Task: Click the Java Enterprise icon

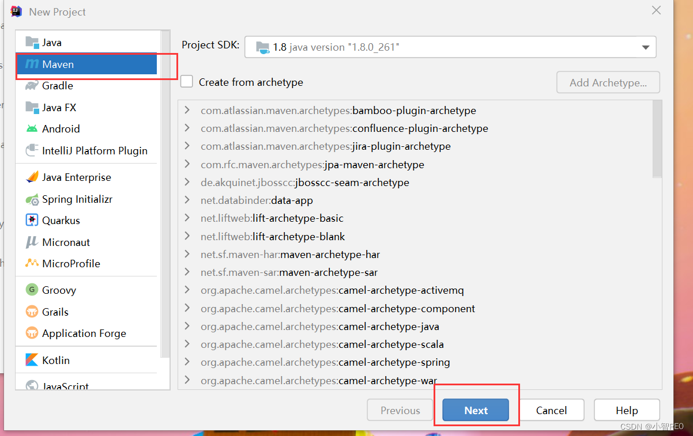Action: click(x=32, y=177)
